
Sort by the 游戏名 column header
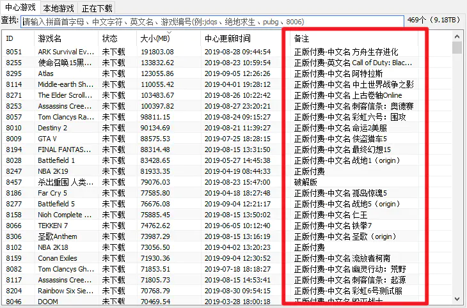66,38
